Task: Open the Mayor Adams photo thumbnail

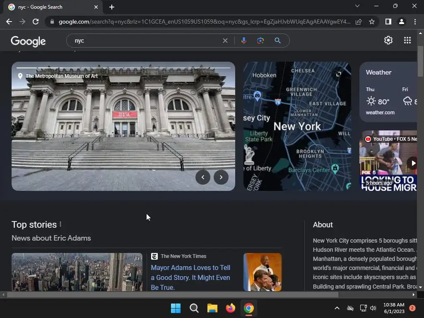Action: click(262, 272)
